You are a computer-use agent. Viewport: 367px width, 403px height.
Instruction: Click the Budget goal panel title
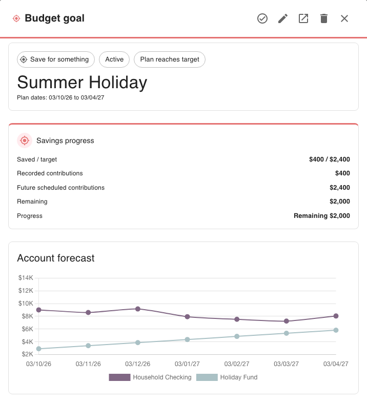tap(54, 18)
